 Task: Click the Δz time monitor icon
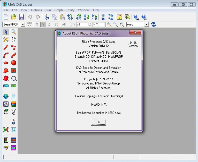click(6, 86)
